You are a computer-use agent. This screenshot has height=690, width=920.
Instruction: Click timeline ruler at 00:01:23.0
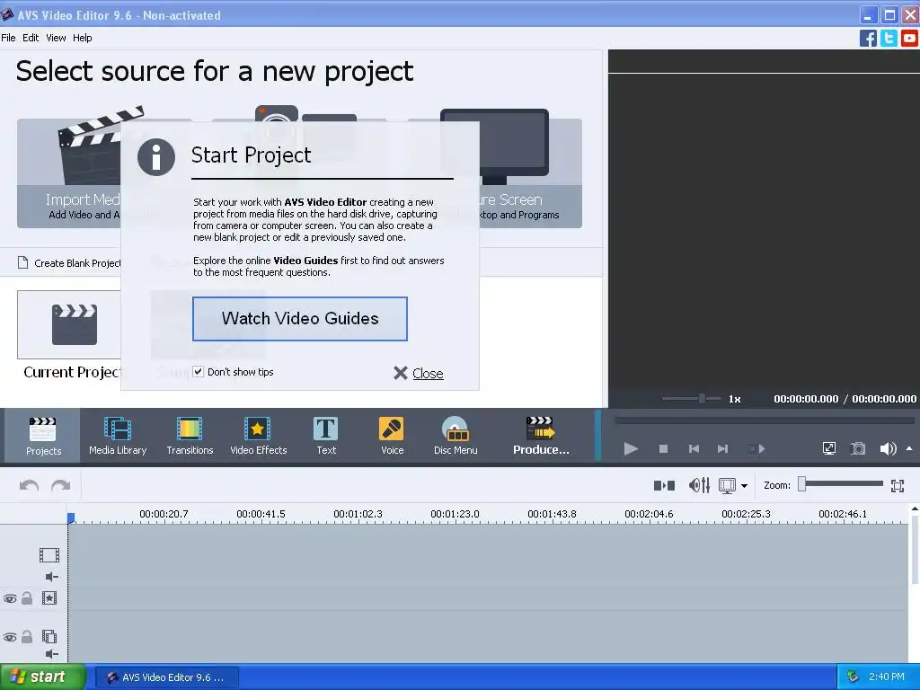click(455, 514)
